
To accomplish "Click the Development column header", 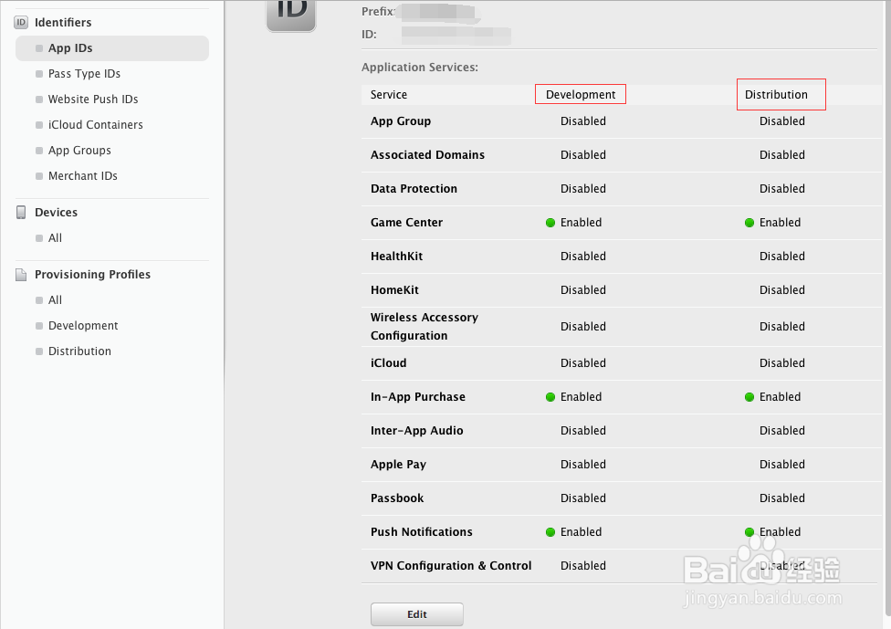I will tap(581, 95).
